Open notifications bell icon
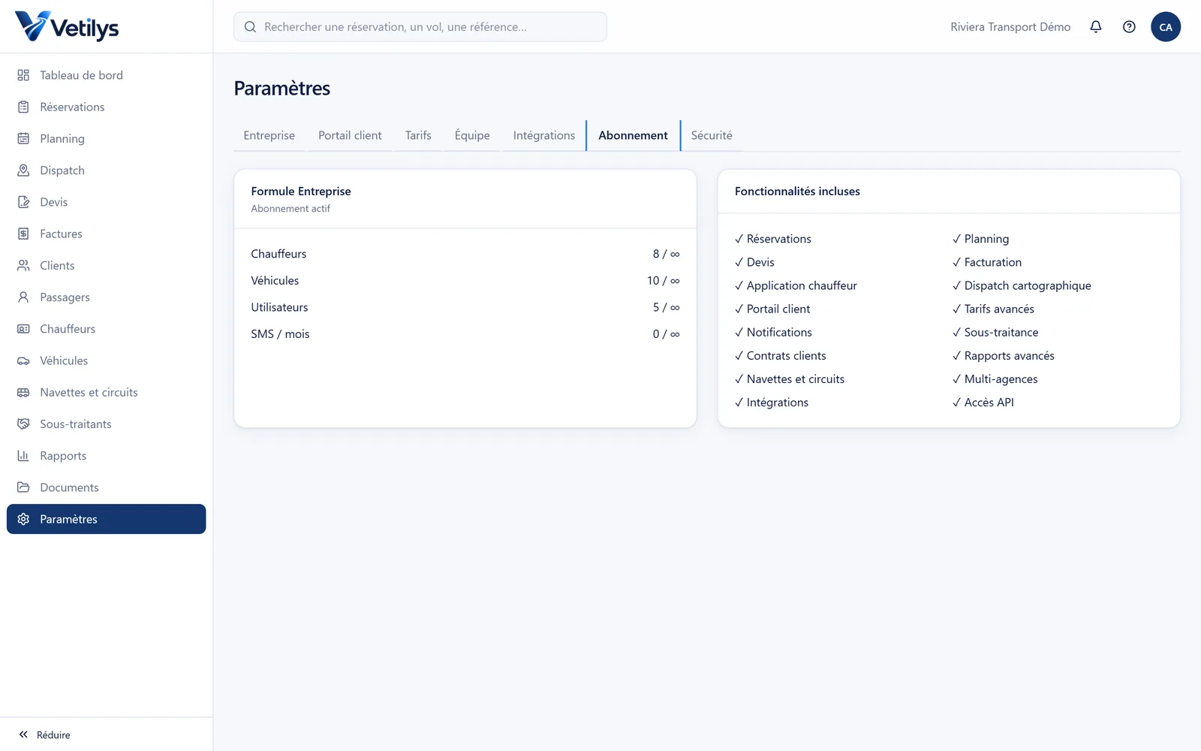The width and height of the screenshot is (1201, 751). 1096,27
